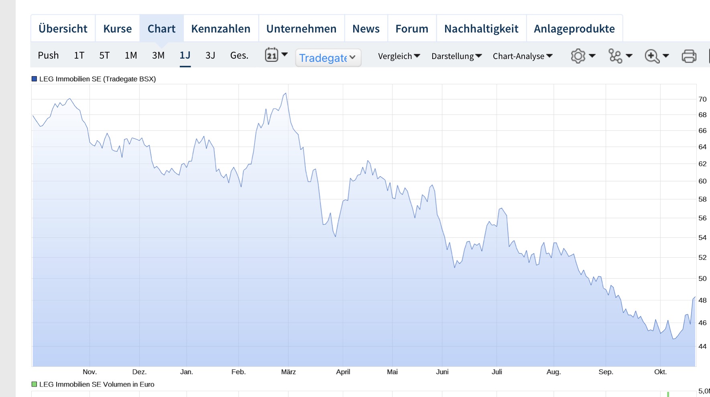Image resolution: width=710 pixels, height=397 pixels.
Task: Click the LEG Immobilien SE (Tradegate BSX) legend label
Action: click(x=98, y=79)
